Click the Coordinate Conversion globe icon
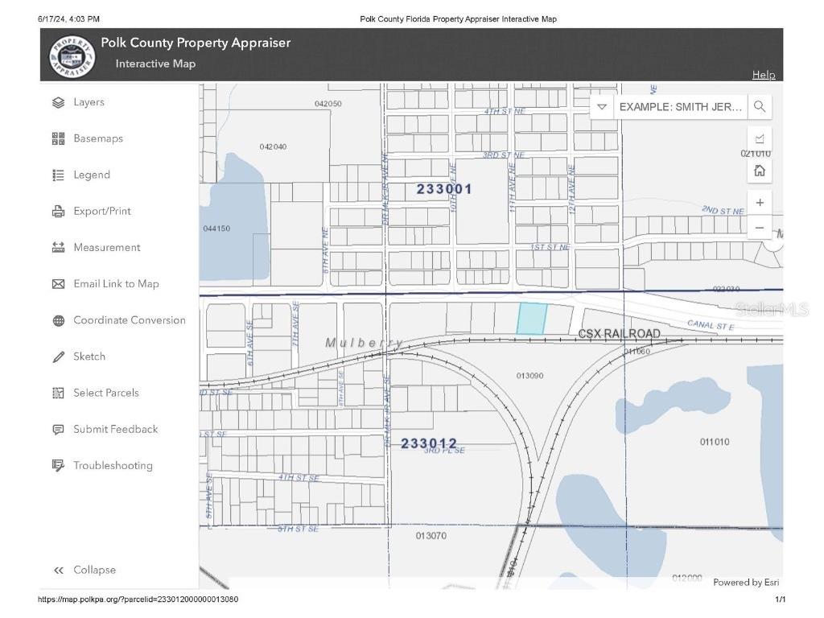This screenshot has height=618, width=824. [x=58, y=320]
